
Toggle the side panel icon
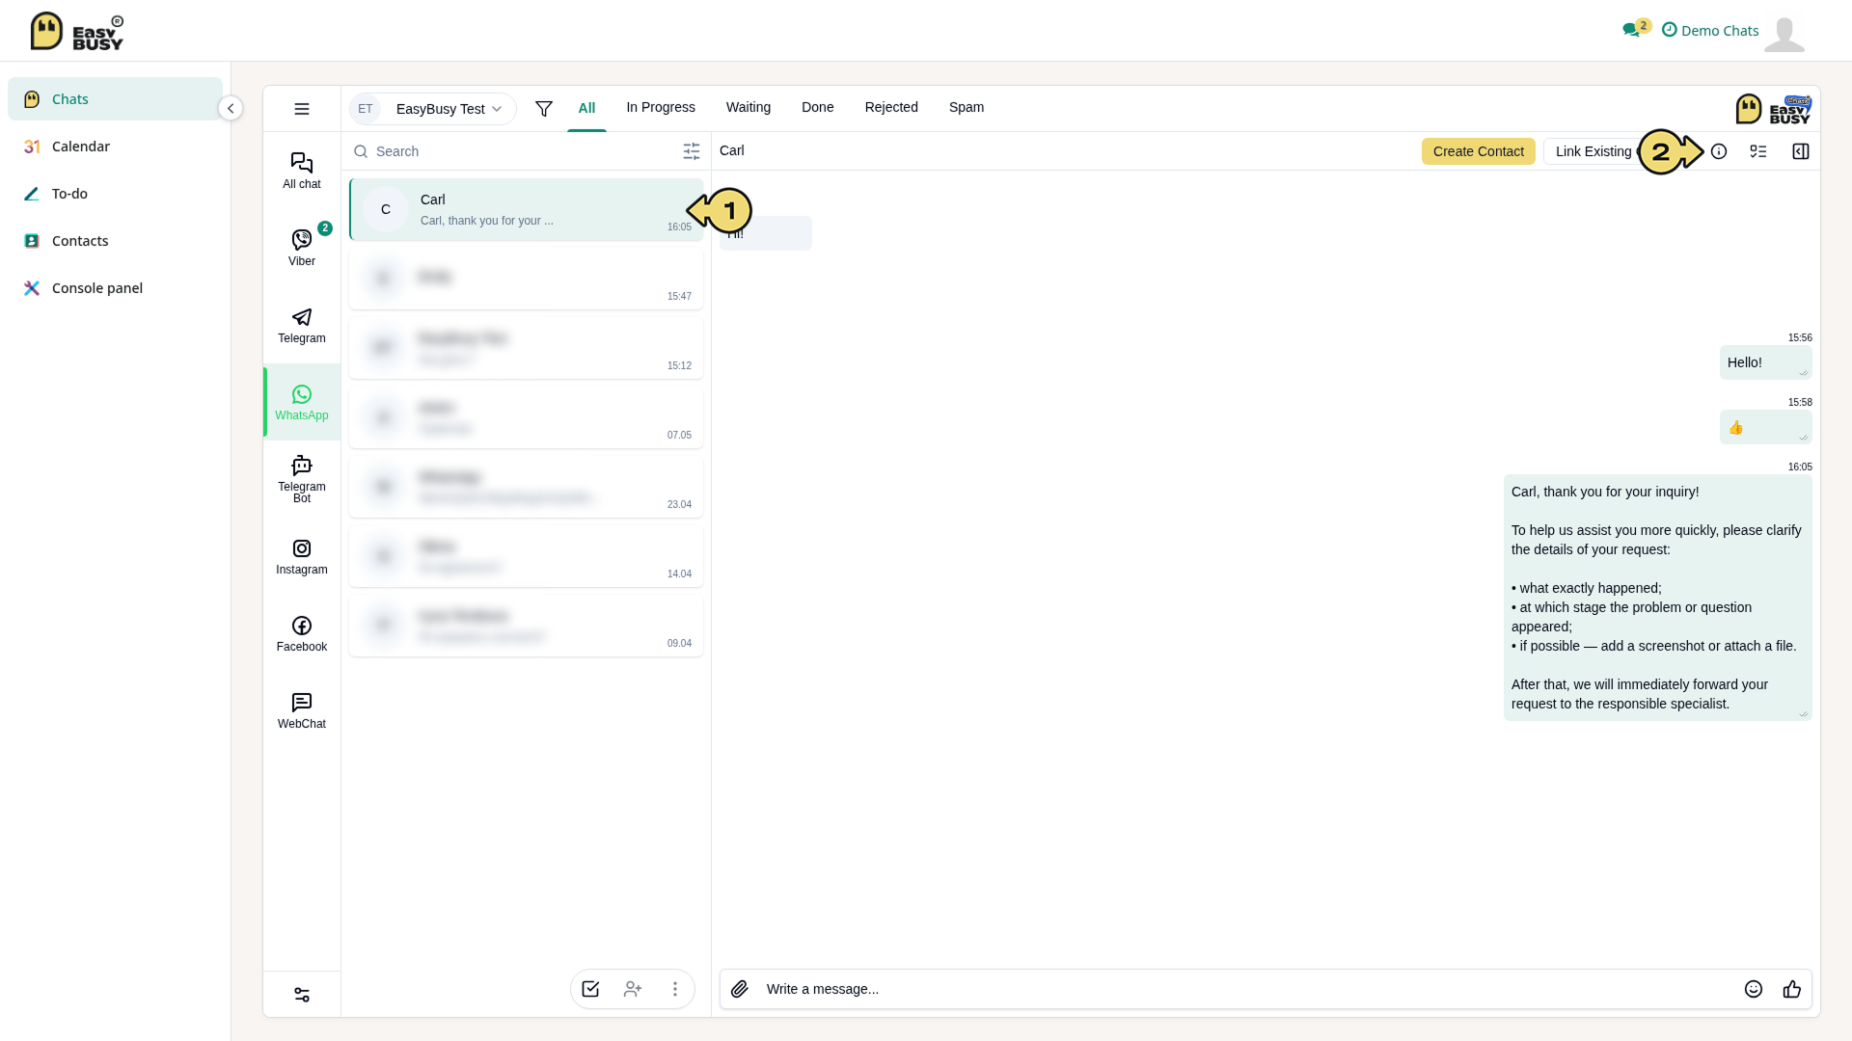[x=1801, y=151]
